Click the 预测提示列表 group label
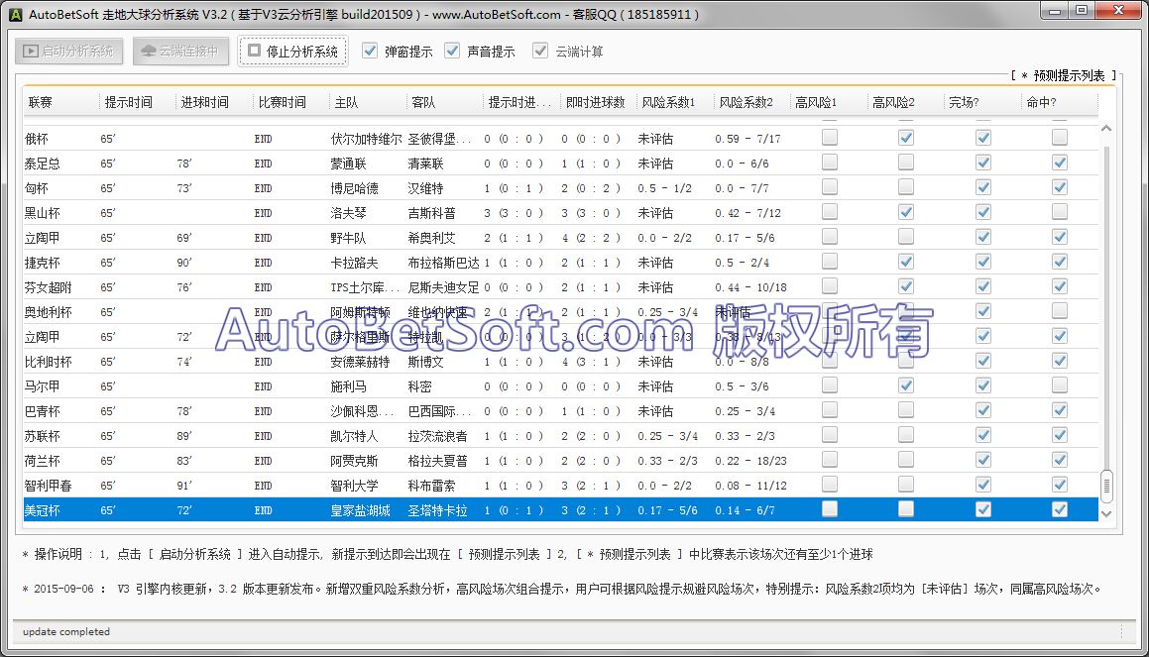The width and height of the screenshot is (1149, 657). tap(1064, 75)
